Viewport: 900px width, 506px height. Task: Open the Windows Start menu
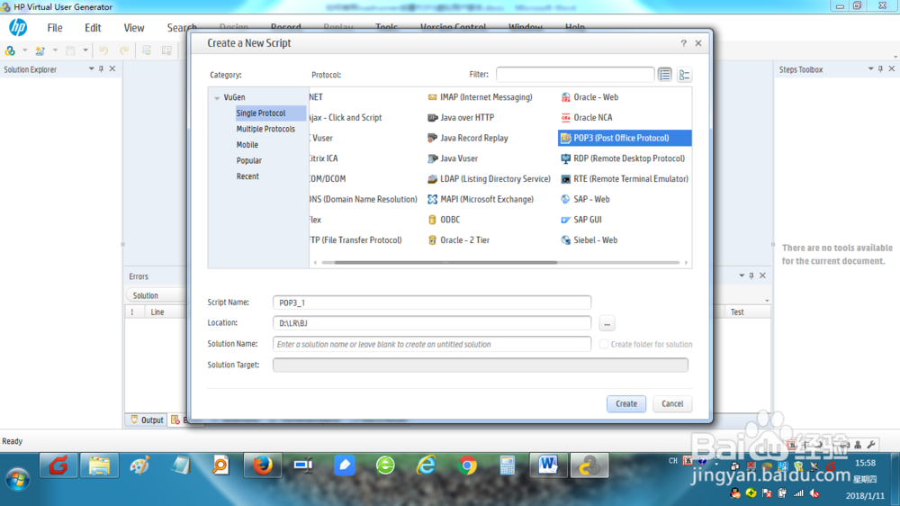18,479
